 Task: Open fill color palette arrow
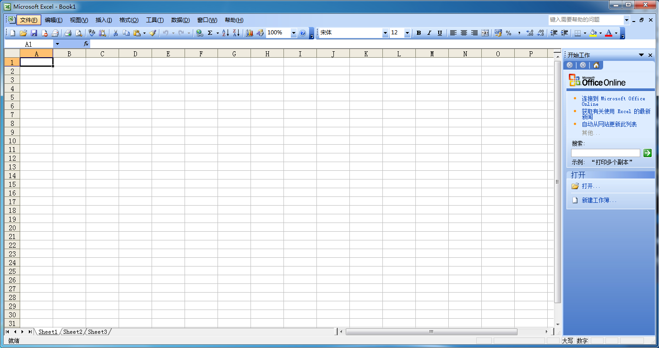click(600, 33)
